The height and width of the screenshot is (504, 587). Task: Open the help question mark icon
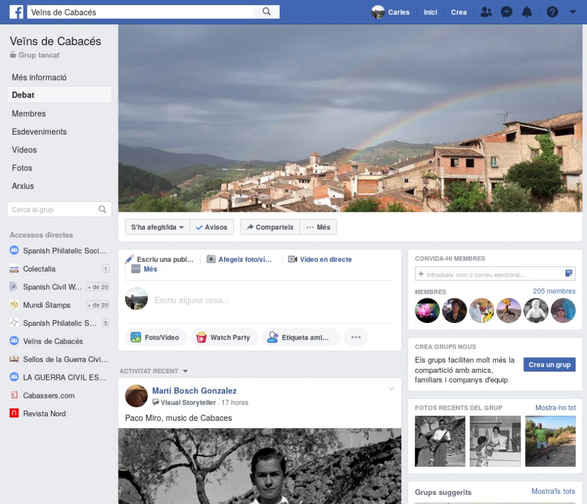552,12
